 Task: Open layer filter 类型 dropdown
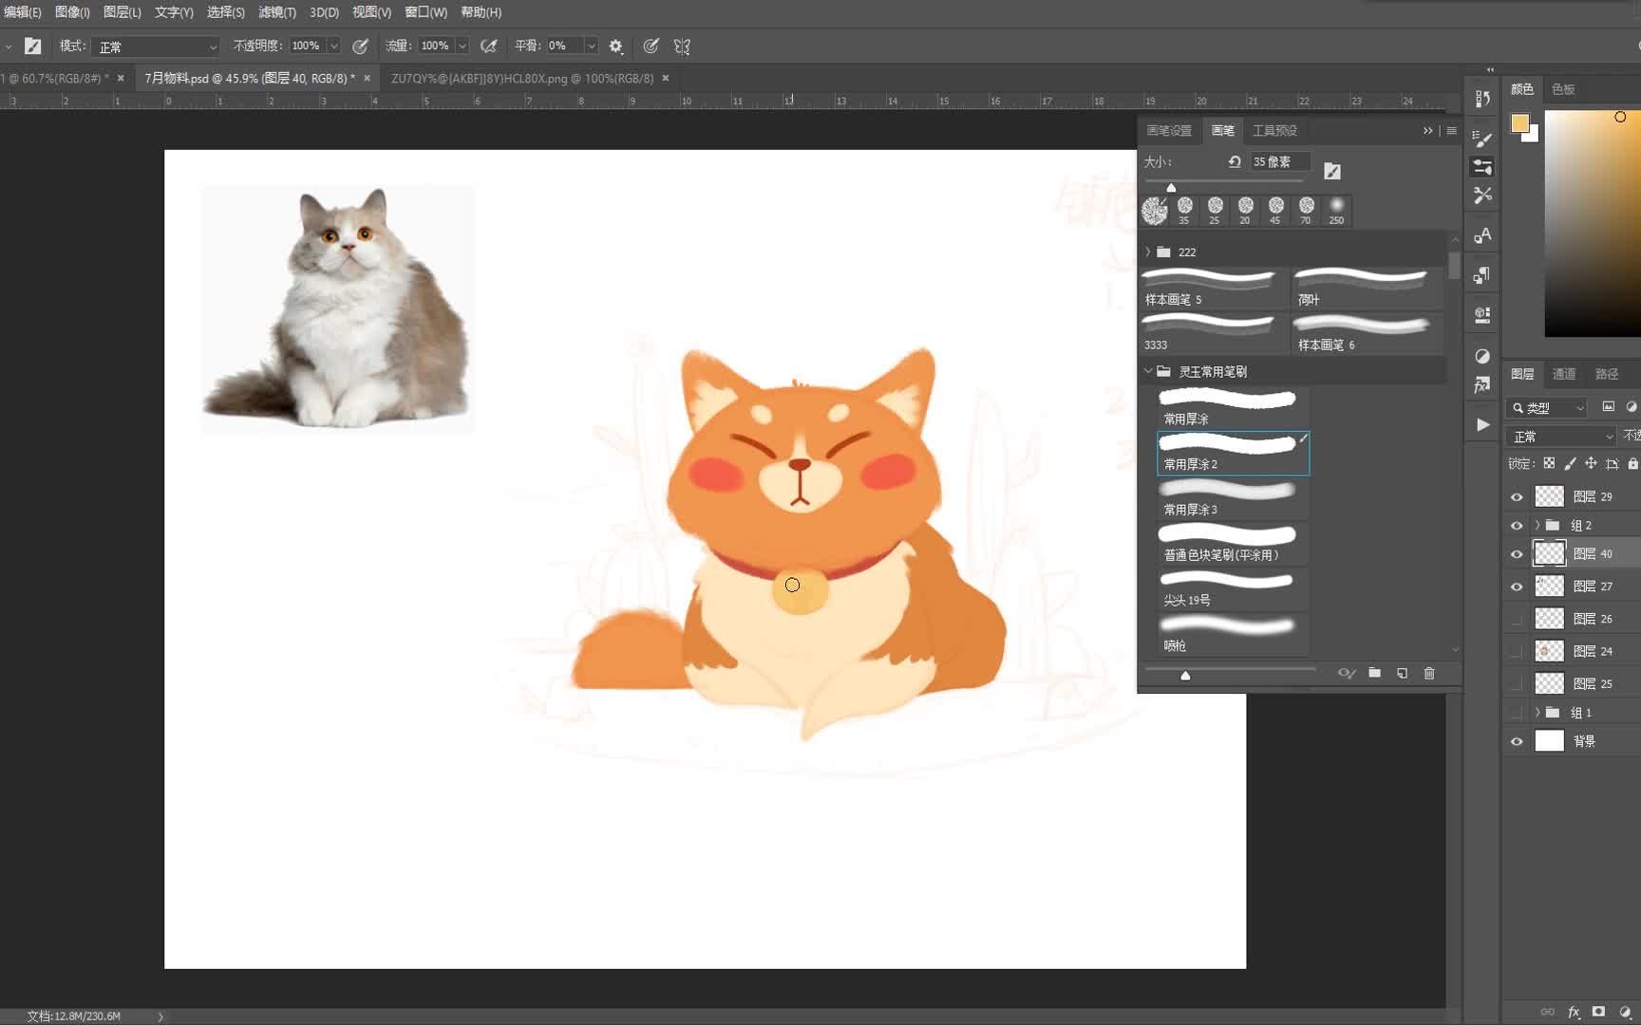coord(1548,407)
